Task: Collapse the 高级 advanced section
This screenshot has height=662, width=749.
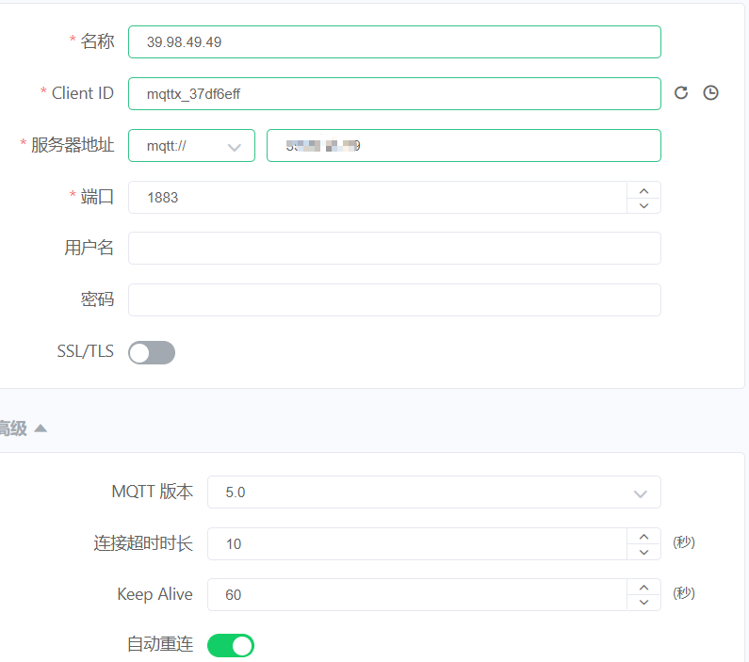Action: pyautogui.click(x=23, y=428)
